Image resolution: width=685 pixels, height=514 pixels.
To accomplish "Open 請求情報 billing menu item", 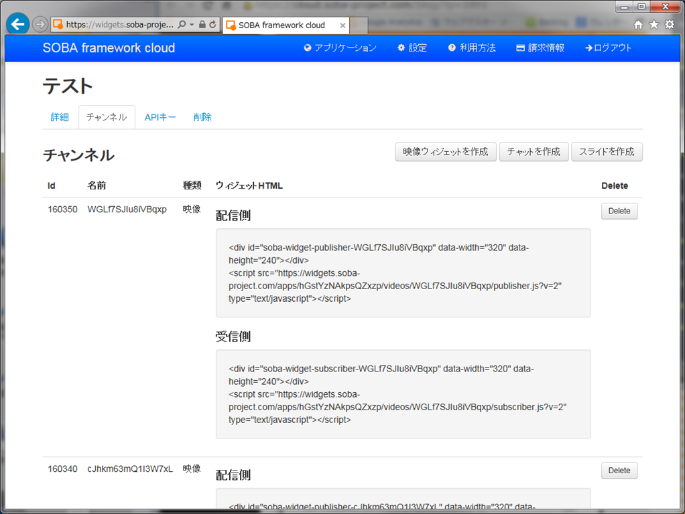I will (x=540, y=48).
